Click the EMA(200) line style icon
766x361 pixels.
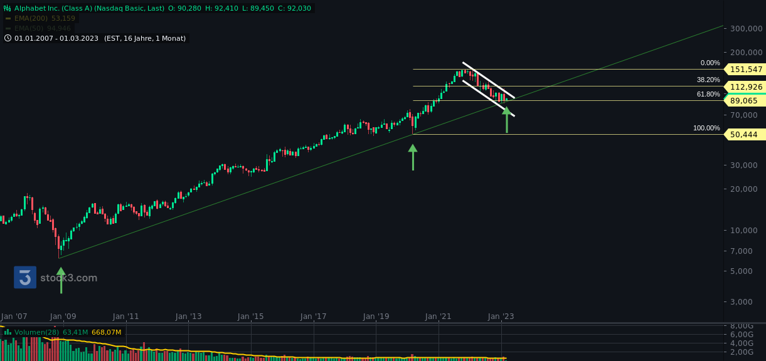pos(8,18)
